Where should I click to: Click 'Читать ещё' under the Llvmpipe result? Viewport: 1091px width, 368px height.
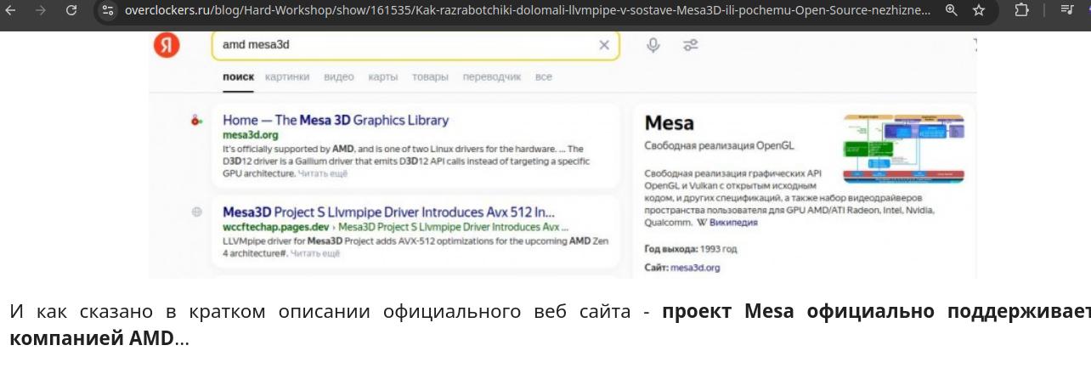point(315,253)
